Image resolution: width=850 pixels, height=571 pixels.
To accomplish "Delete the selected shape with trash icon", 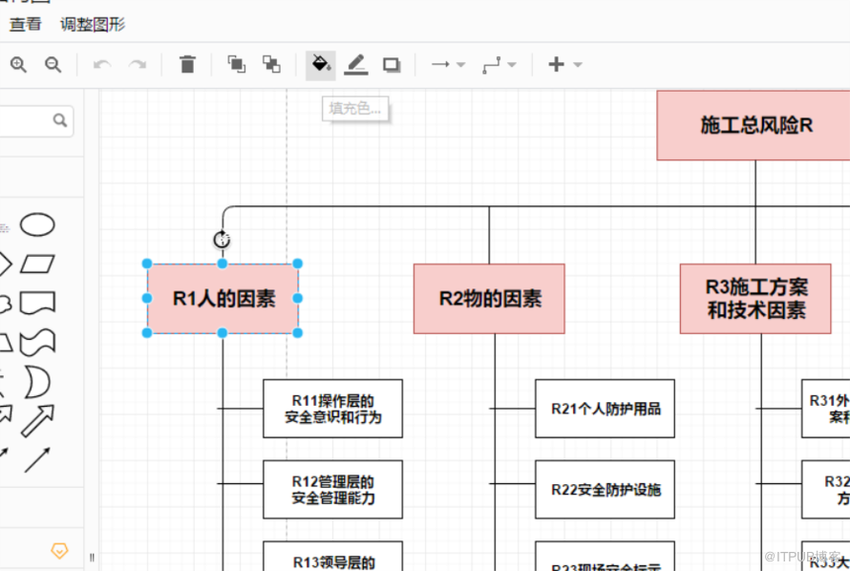I will [x=187, y=65].
